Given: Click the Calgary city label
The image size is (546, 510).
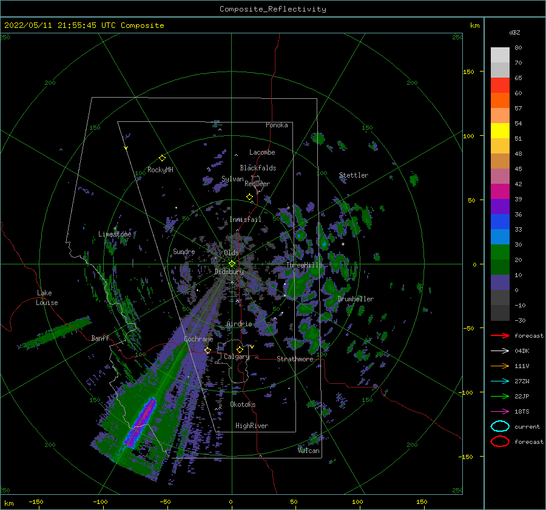Looking at the screenshot, I should coord(237,357).
